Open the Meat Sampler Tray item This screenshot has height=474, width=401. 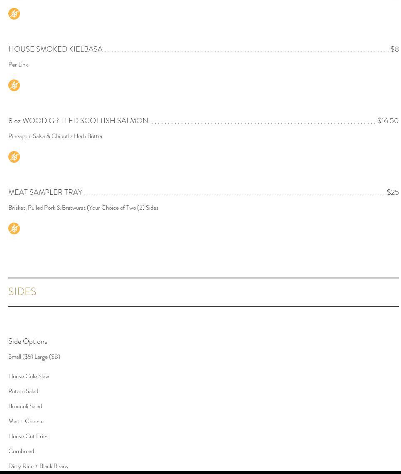pyautogui.click(x=45, y=192)
